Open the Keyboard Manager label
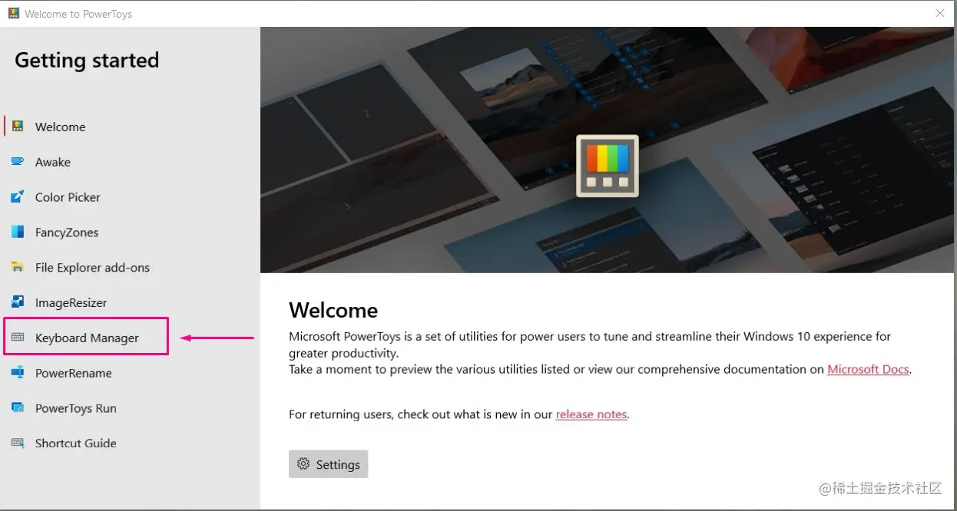This screenshot has height=511, width=957. pyautogui.click(x=87, y=338)
